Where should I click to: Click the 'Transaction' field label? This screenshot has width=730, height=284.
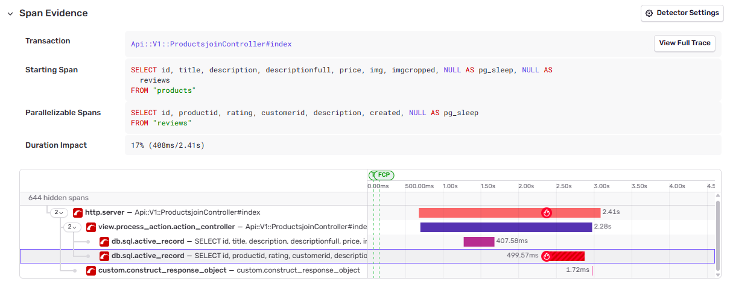48,41
